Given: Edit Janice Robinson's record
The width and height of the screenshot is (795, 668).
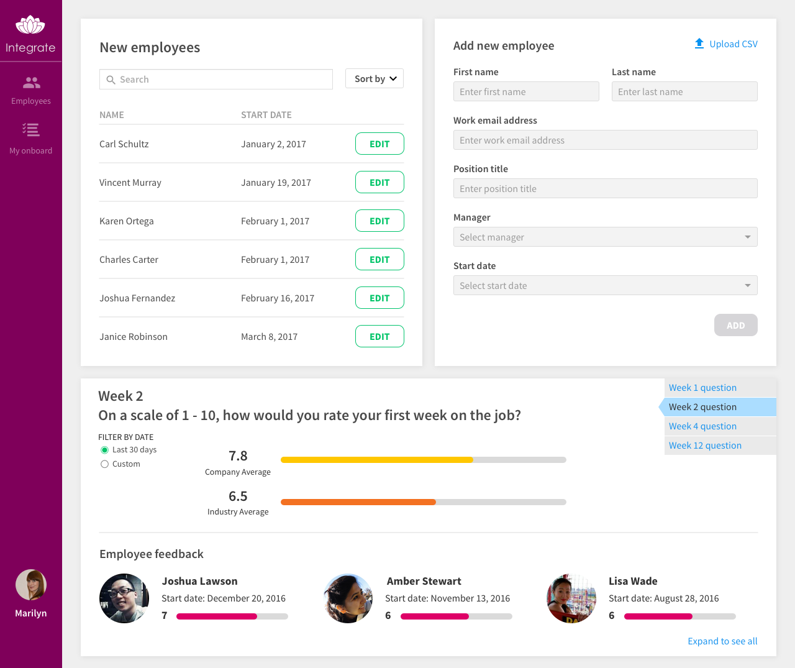Looking at the screenshot, I should [x=379, y=336].
